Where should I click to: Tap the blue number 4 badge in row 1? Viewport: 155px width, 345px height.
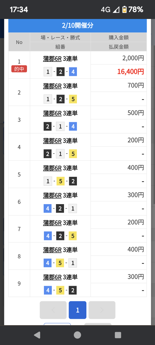[73, 72]
